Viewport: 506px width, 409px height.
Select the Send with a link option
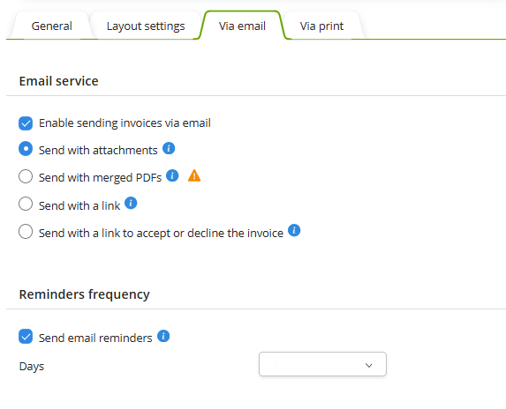(x=26, y=204)
